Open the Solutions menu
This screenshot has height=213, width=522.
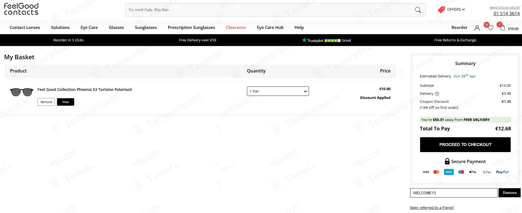coord(60,28)
